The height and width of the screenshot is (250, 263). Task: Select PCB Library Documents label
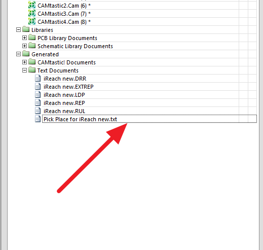tap(67, 38)
